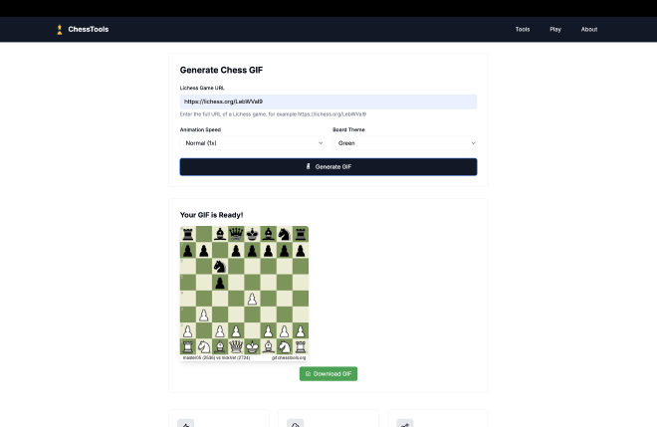Open the About page
This screenshot has width=657, height=427.
pyautogui.click(x=589, y=30)
